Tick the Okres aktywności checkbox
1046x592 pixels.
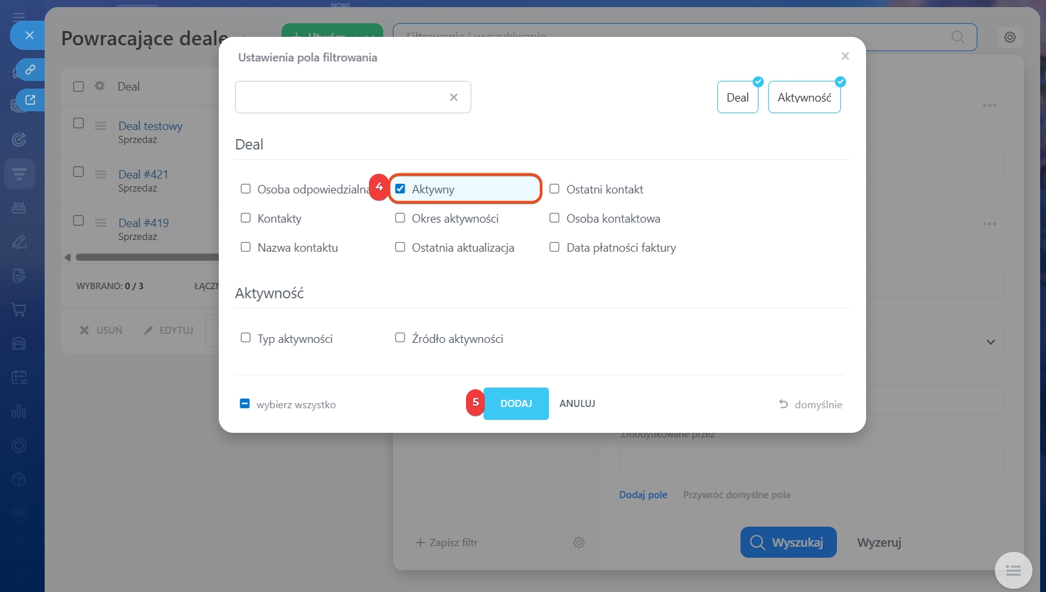point(400,218)
